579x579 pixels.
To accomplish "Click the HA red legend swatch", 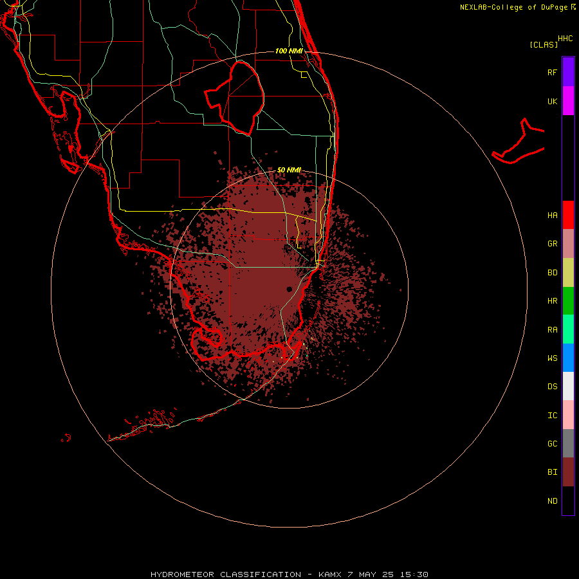I will point(568,215).
